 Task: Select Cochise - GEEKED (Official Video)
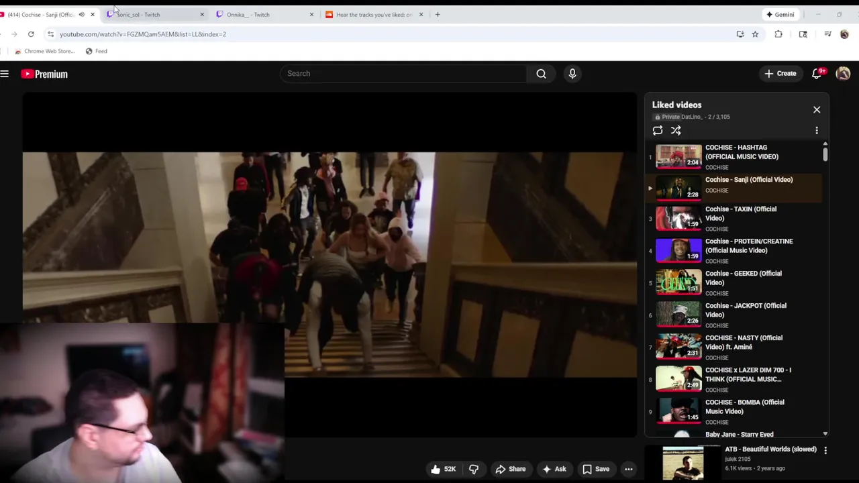735,283
